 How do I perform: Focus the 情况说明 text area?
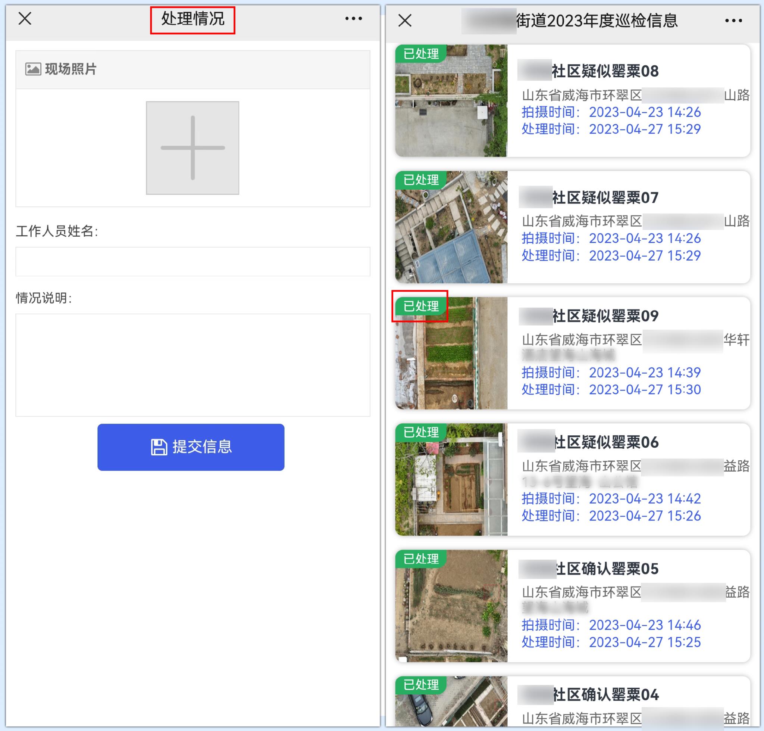tap(193, 365)
